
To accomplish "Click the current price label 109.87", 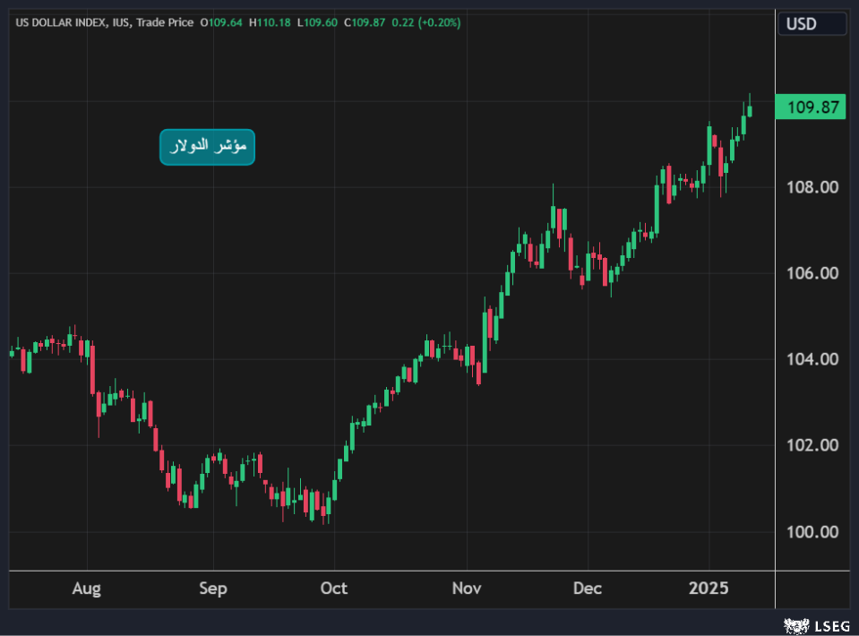I will (812, 107).
